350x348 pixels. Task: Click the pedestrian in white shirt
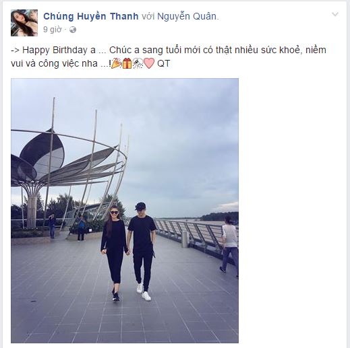[x=229, y=244]
